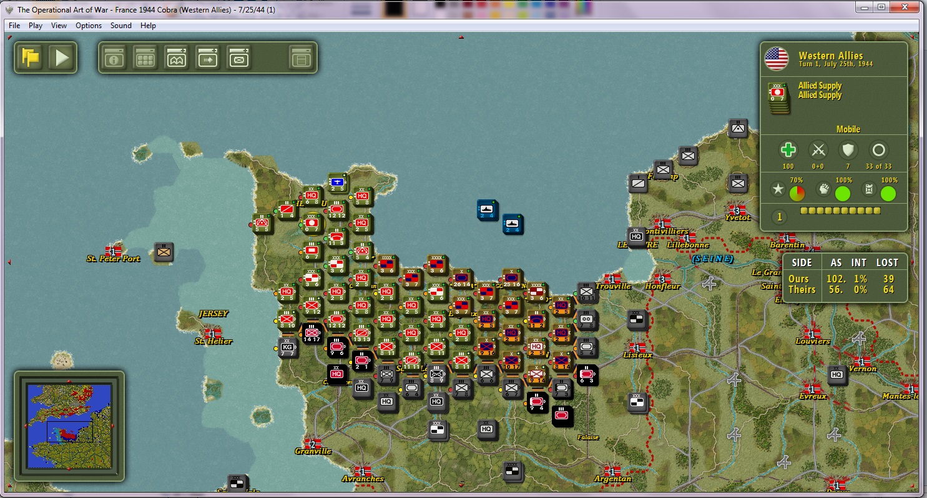
Task: Toggle the window layout panel button
Action: pos(301,57)
